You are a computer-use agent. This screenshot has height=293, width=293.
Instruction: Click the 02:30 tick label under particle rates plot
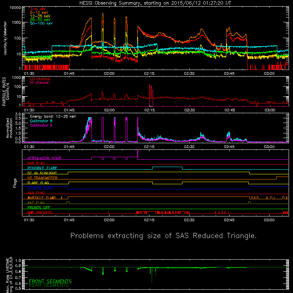tap(189, 110)
